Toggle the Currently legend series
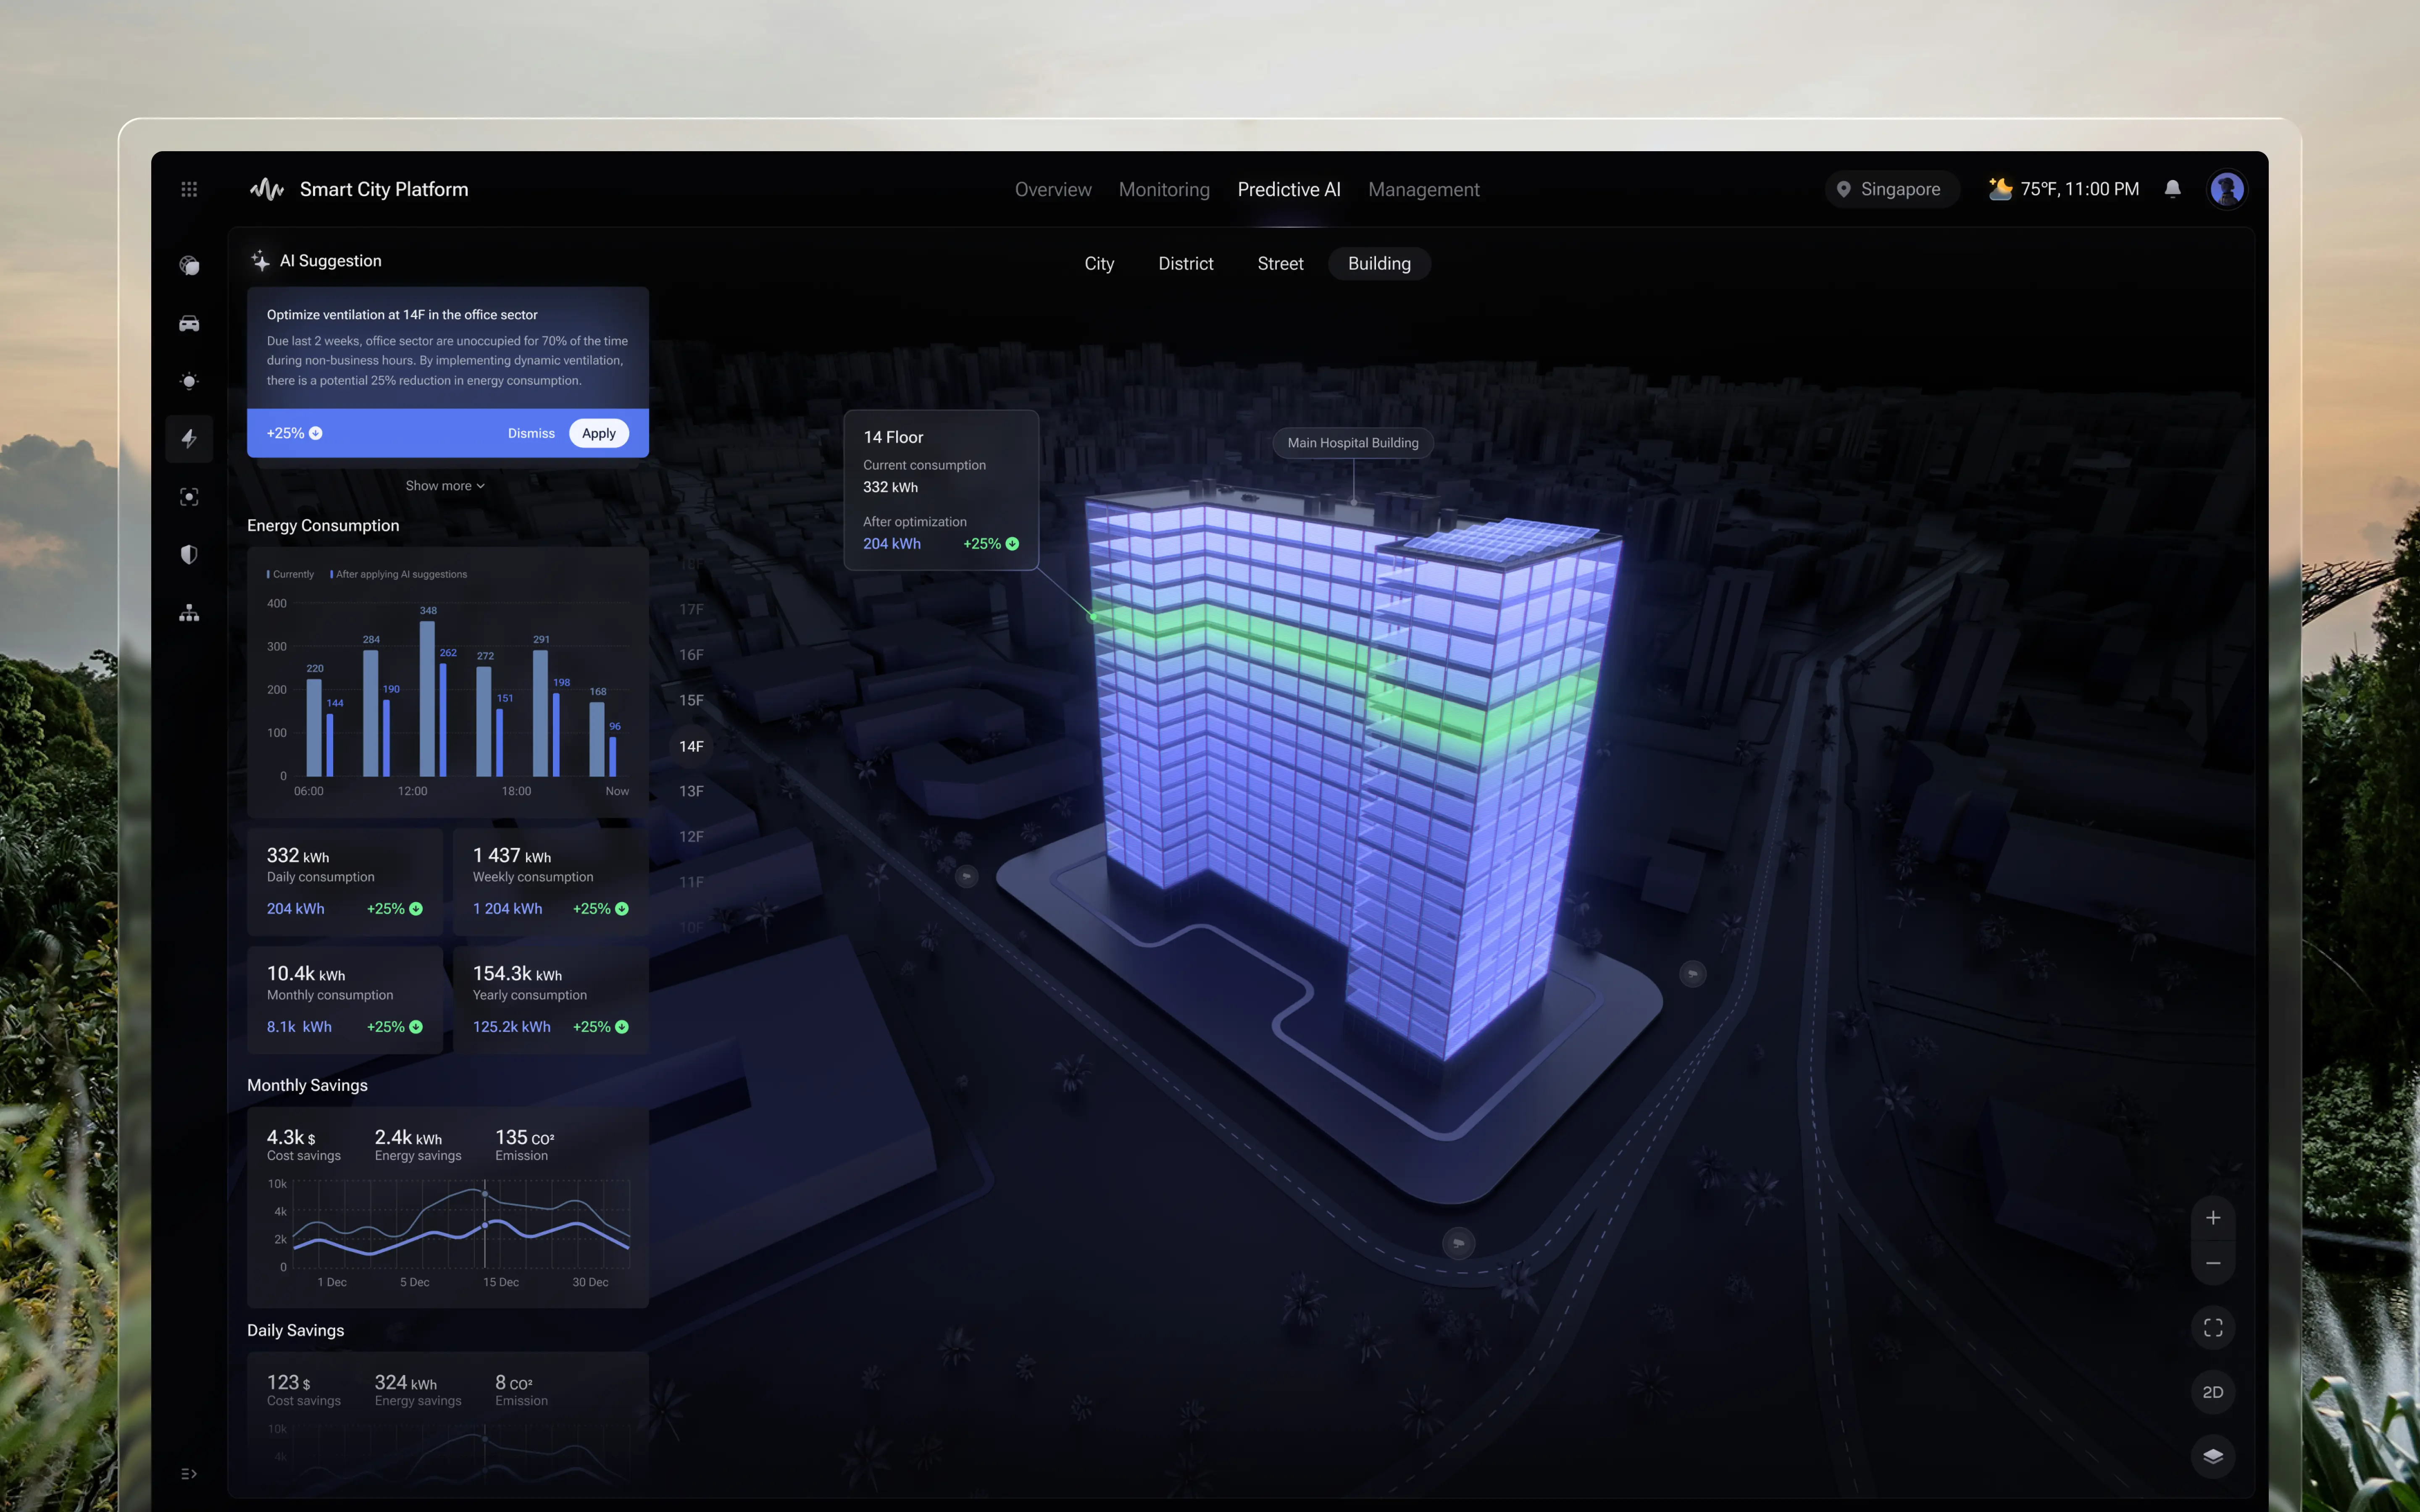2420x1512 pixels. 290,574
